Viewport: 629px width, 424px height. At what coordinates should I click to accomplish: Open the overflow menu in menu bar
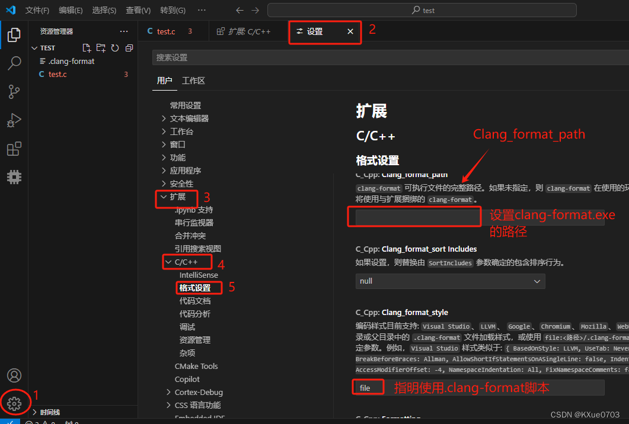click(202, 10)
